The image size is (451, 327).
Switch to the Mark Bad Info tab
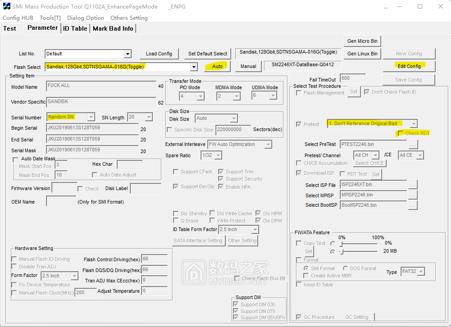(x=113, y=28)
